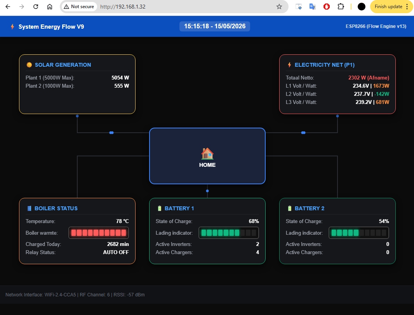Image resolution: width=414 pixels, height=315 pixels.
Task: Click Battery 1 Active Chargers value 4
Action: click(x=257, y=252)
